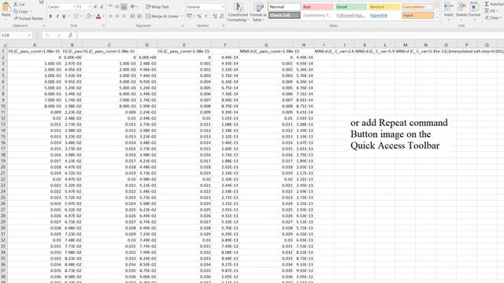Open the Alignment dialog launcher
The height and width of the screenshot is (283, 504).
pyautogui.click(x=182, y=26)
